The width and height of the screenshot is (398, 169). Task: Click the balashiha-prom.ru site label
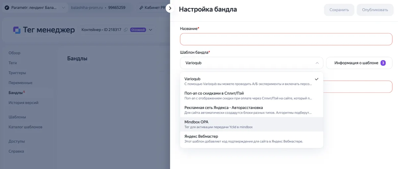(87, 7)
